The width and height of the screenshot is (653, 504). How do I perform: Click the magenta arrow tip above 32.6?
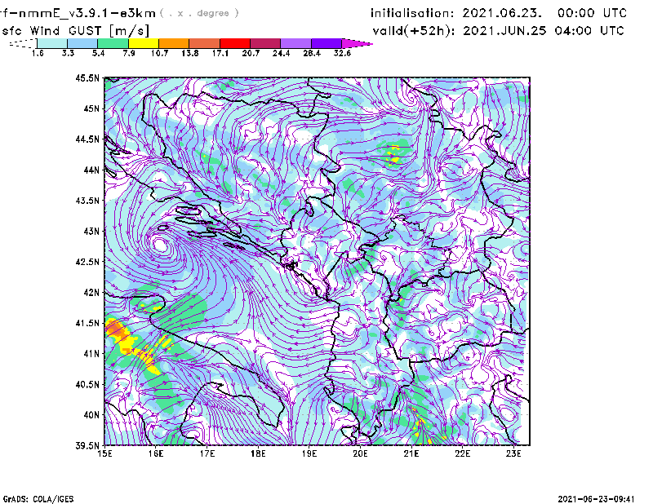pyautogui.click(x=357, y=43)
